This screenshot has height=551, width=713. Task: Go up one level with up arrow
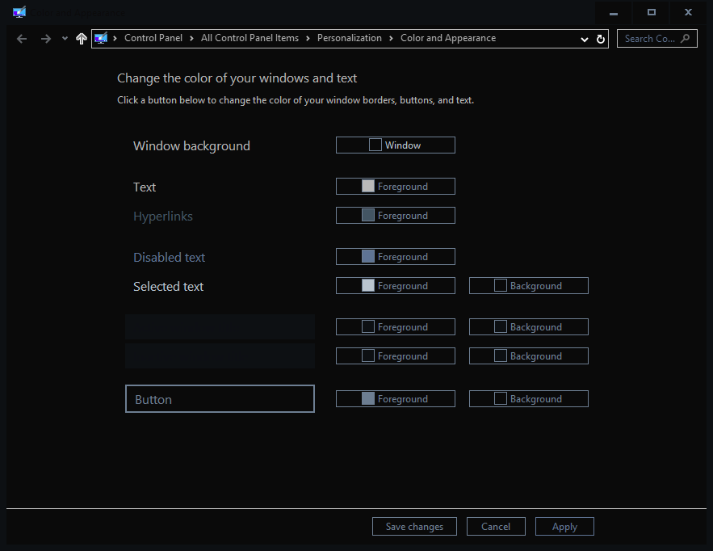[x=82, y=39]
